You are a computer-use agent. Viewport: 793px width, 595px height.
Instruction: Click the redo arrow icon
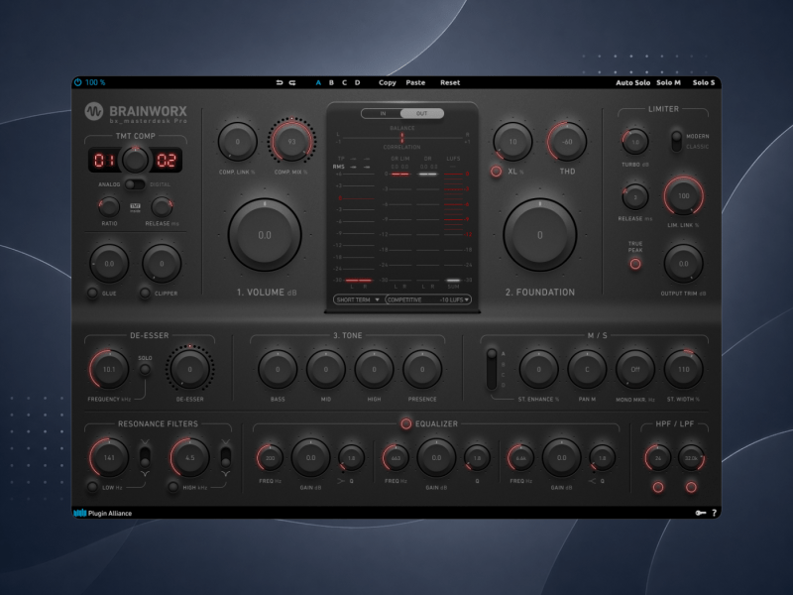click(292, 82)
